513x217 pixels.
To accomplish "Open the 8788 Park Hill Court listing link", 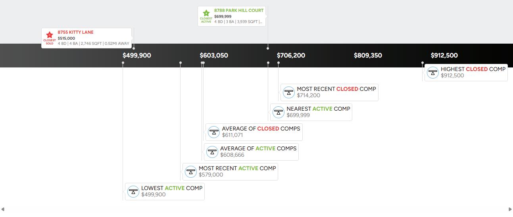I will [239, 10].
